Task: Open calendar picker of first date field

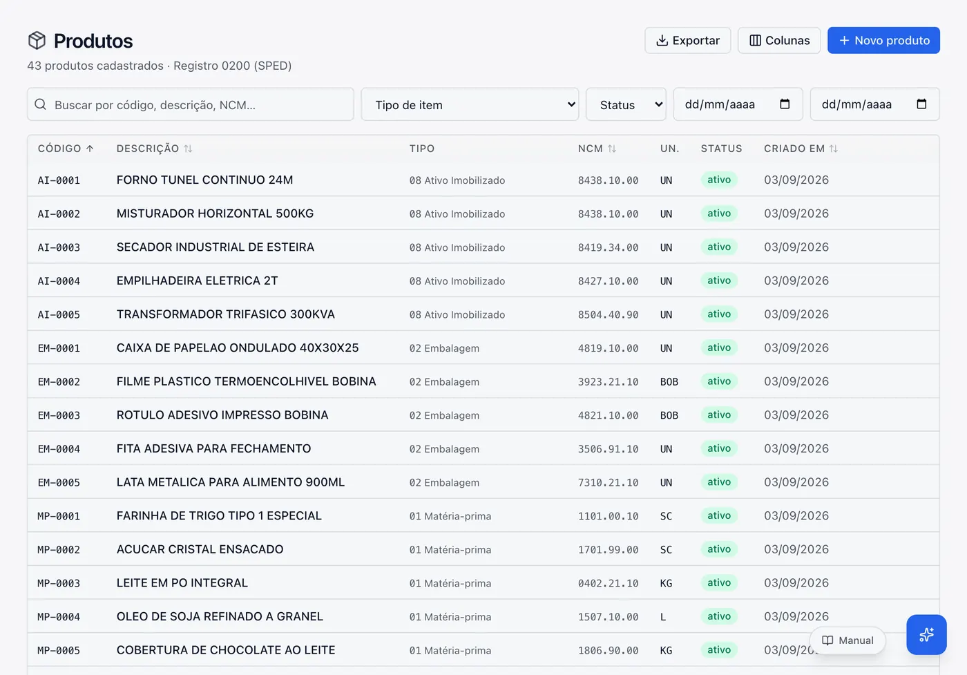Action: click(x=785, y=104)
